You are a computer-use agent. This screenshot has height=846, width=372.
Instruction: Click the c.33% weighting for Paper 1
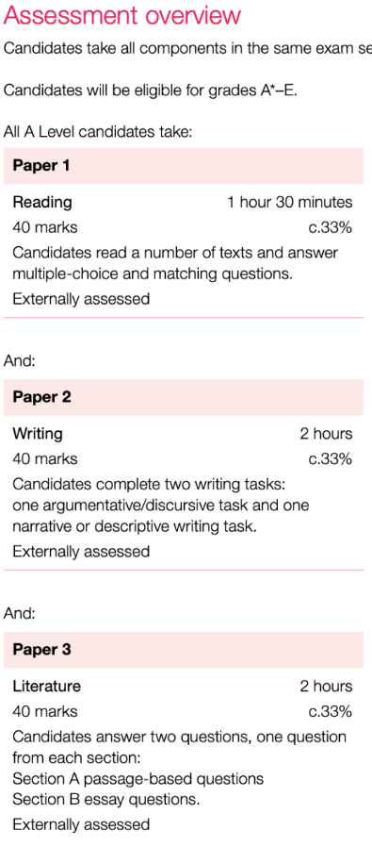point(331,227)
